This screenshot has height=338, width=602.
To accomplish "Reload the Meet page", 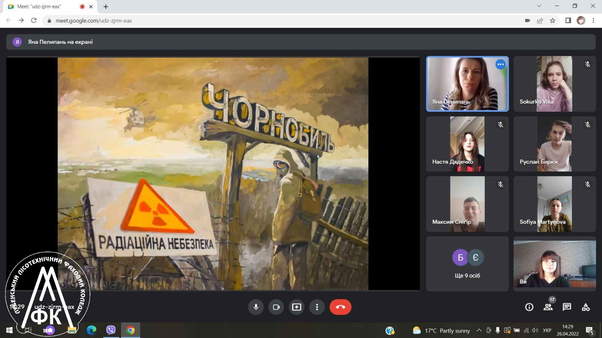I will [x=34, y=21].
